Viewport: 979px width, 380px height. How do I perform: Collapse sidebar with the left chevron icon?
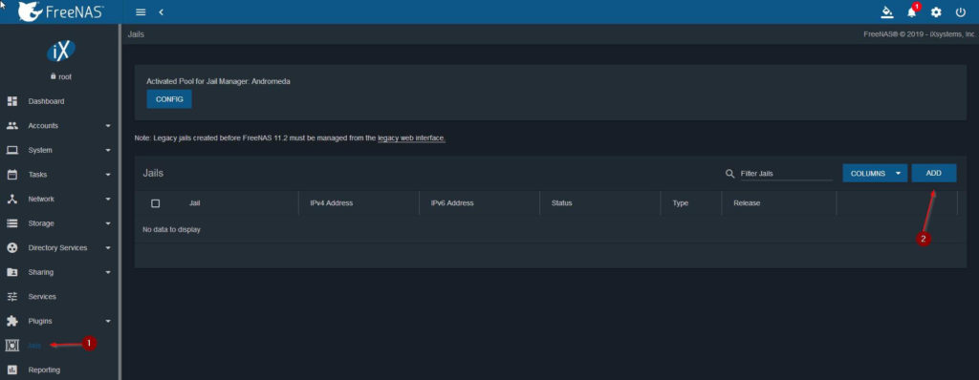tap(161, 11)
